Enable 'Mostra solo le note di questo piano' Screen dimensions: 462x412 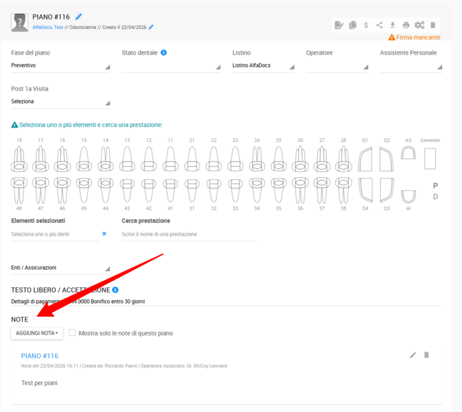(x=72, y=333)
